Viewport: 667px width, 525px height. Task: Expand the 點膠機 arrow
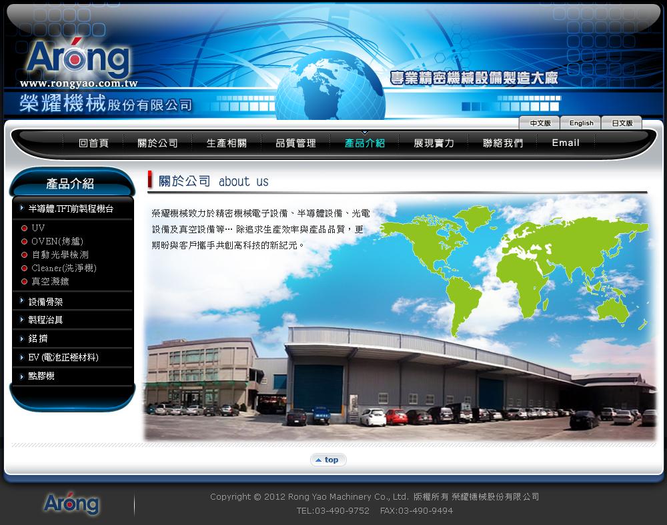click(22, 376)
